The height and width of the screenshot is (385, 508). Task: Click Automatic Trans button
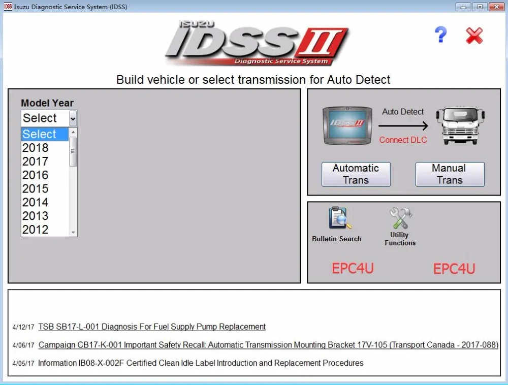tap(356, 174)
